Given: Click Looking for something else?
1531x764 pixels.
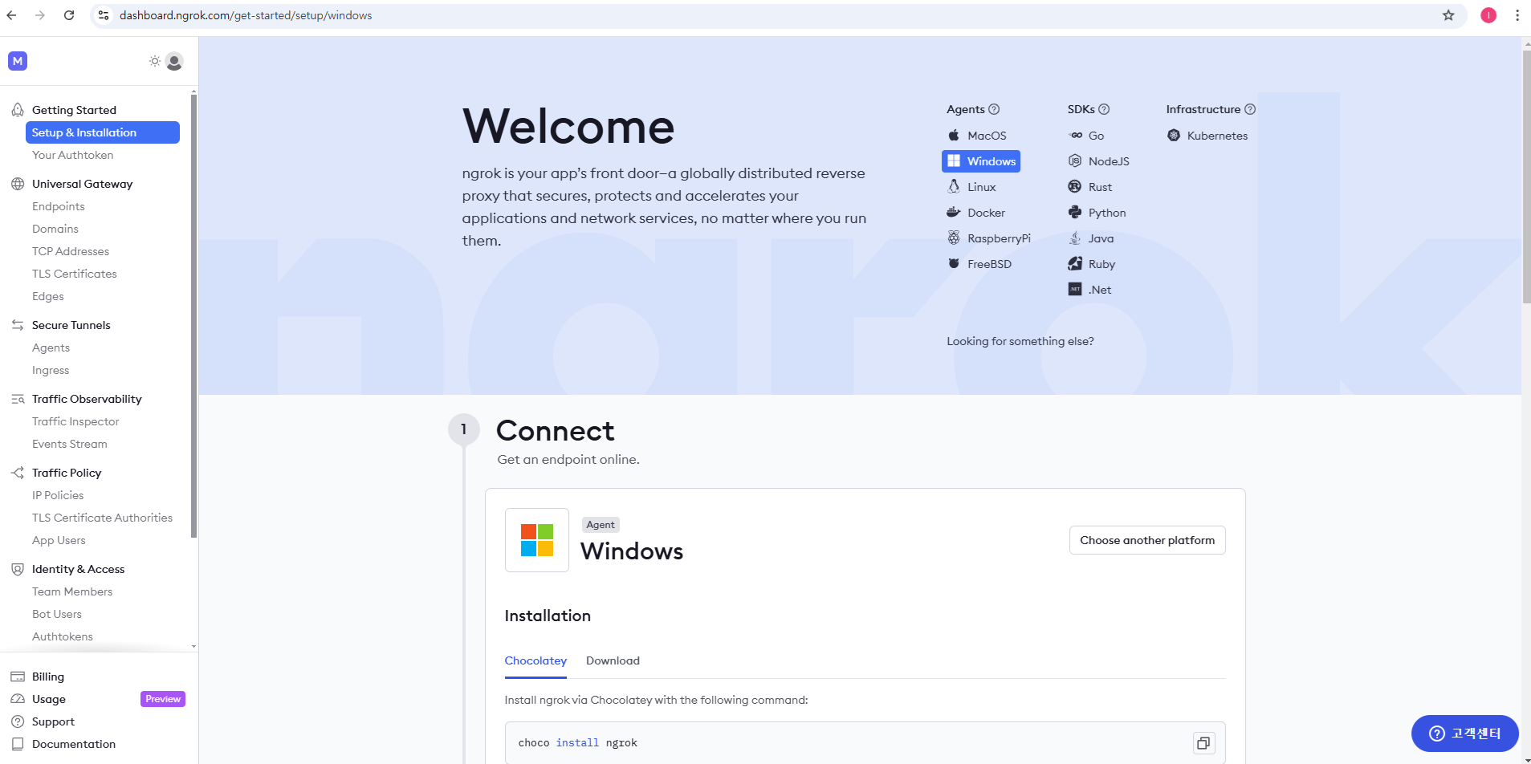Looking at the screenshot, I should 1020,341.
